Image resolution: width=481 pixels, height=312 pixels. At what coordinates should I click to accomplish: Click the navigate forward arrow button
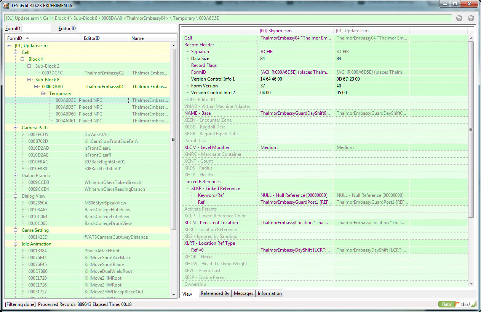pos(471,18)
